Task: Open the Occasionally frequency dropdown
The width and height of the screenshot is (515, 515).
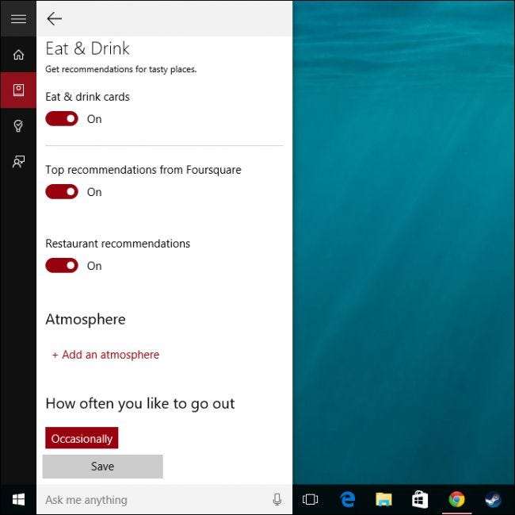Action: click(x=82, y=438)
